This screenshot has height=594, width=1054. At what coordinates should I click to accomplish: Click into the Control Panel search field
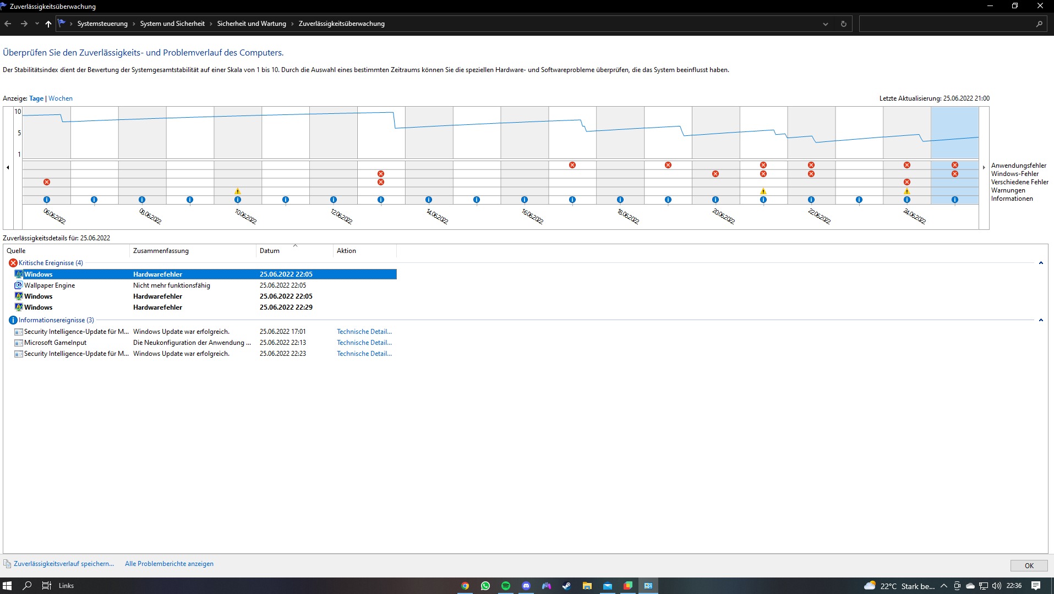pyautogui.click(x=947, y=24)
